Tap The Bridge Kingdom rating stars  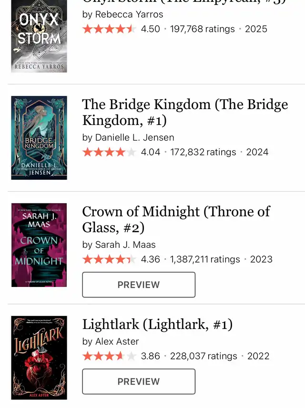click(109, 152)
